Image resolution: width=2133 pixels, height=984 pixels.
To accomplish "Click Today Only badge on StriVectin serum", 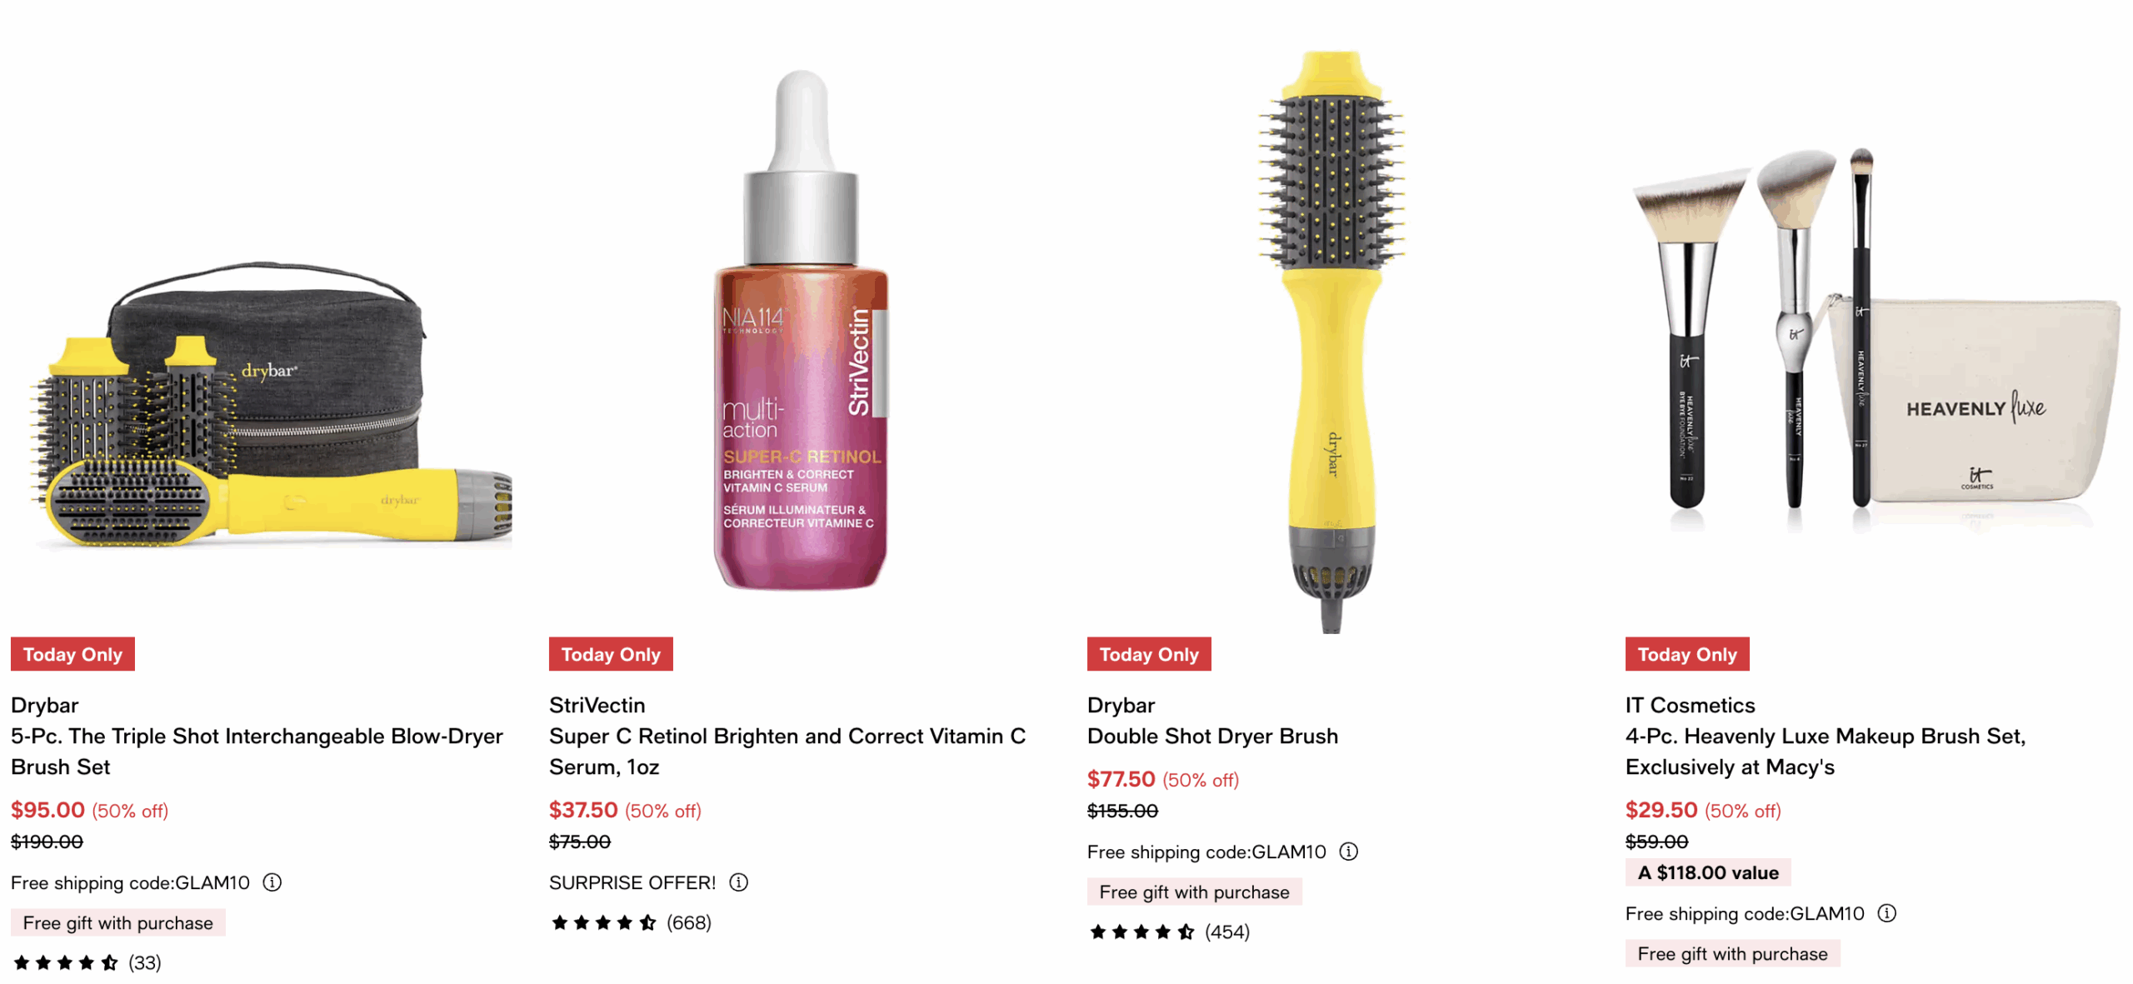I will pyautogui.click(x=611, y=654).
